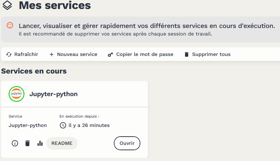Delete the Jupyter-python service via its trash icon
Screen dimensions: 280x161
27,143
